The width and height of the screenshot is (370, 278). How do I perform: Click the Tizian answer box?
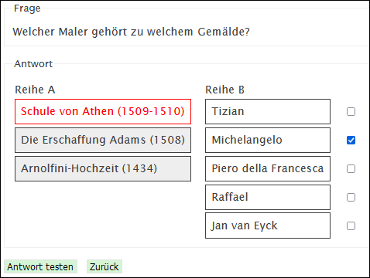coord(268,112)
